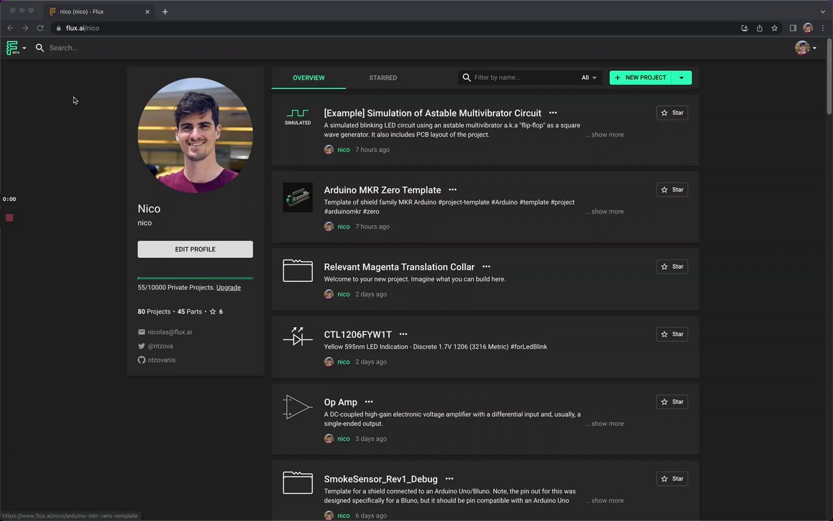Follow the Upgrade link
This screenshot has height=521, width=833.
228,287
